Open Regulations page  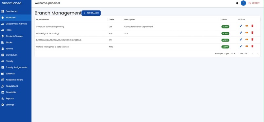coord(16,86)
